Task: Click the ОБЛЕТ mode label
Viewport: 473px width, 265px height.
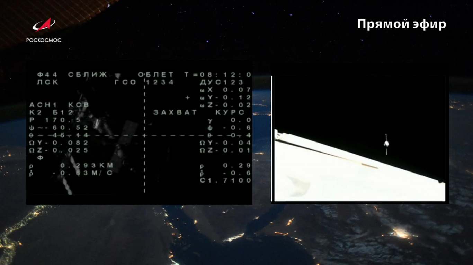Action: point(156,75)
